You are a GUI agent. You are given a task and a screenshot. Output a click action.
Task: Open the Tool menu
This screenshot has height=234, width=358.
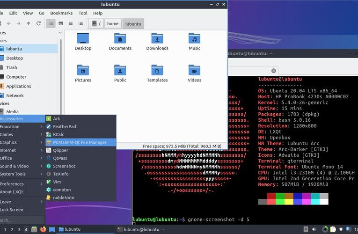click(83, 13)
